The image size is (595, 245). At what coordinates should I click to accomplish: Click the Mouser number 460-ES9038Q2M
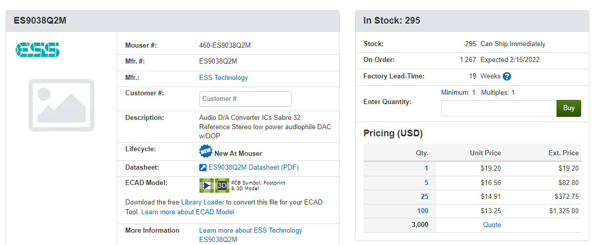coord(225,46)
